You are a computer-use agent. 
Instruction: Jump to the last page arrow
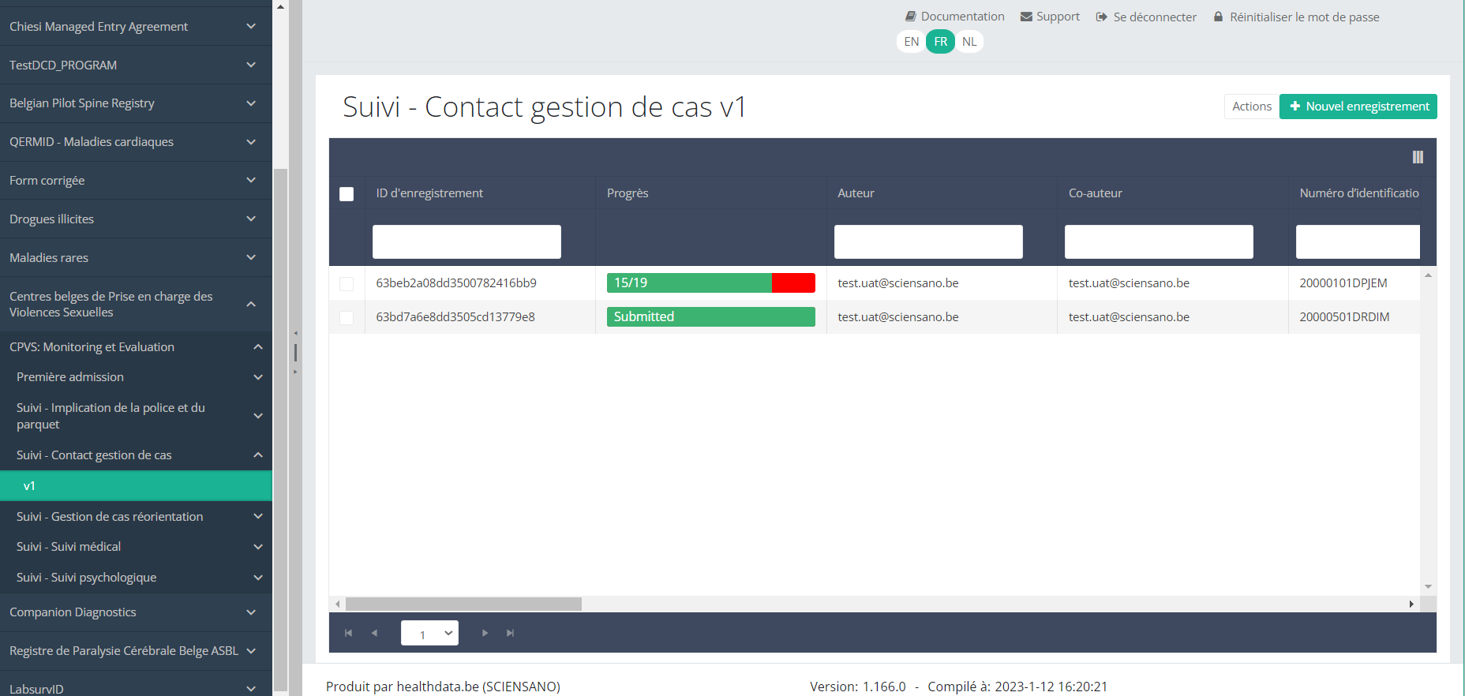point(511,633)
